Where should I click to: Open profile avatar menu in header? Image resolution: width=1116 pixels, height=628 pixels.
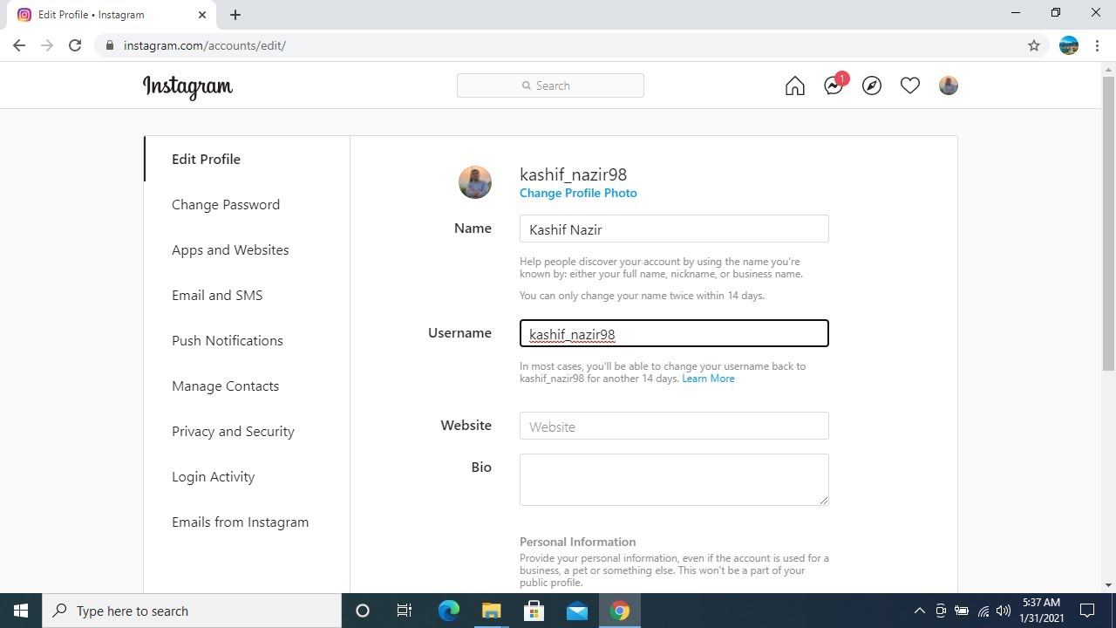(949, 85)
